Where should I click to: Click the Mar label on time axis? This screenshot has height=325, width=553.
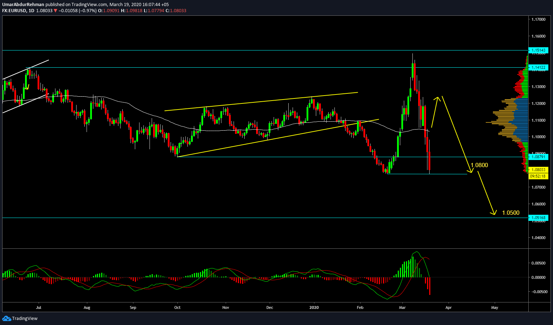click(x=402, y=307)
